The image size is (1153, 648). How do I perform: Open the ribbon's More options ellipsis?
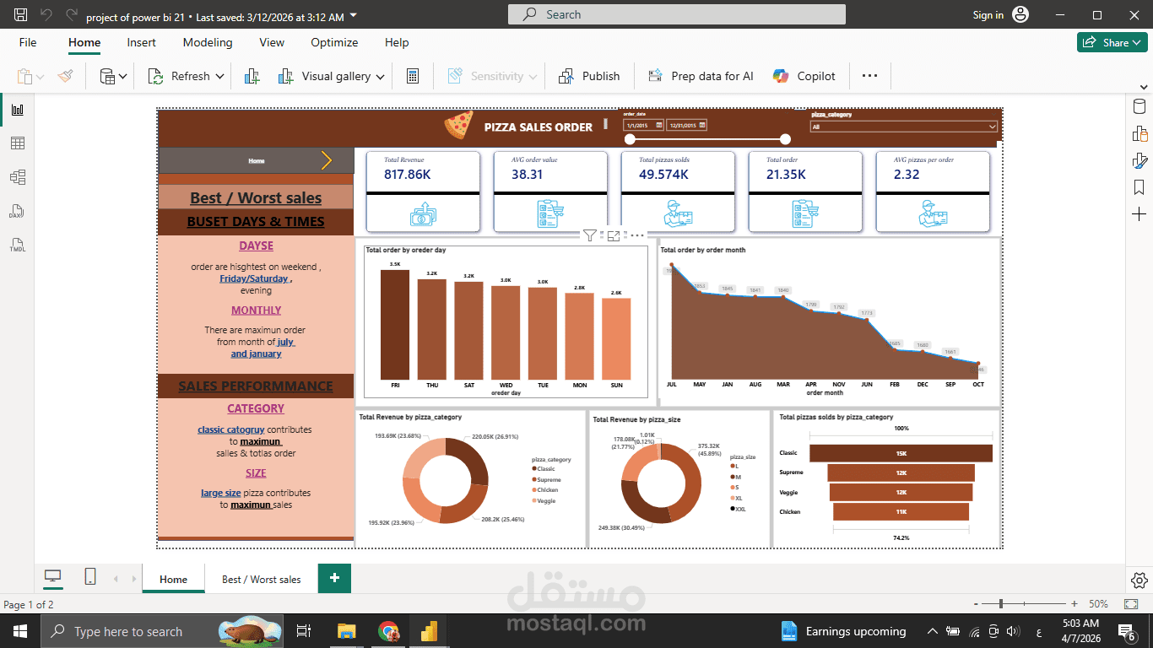(x=870, y=76)
